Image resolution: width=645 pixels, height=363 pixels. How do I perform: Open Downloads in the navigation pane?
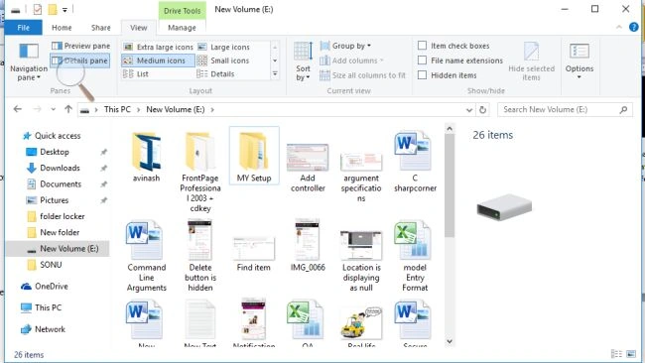[x=53, y=168]
